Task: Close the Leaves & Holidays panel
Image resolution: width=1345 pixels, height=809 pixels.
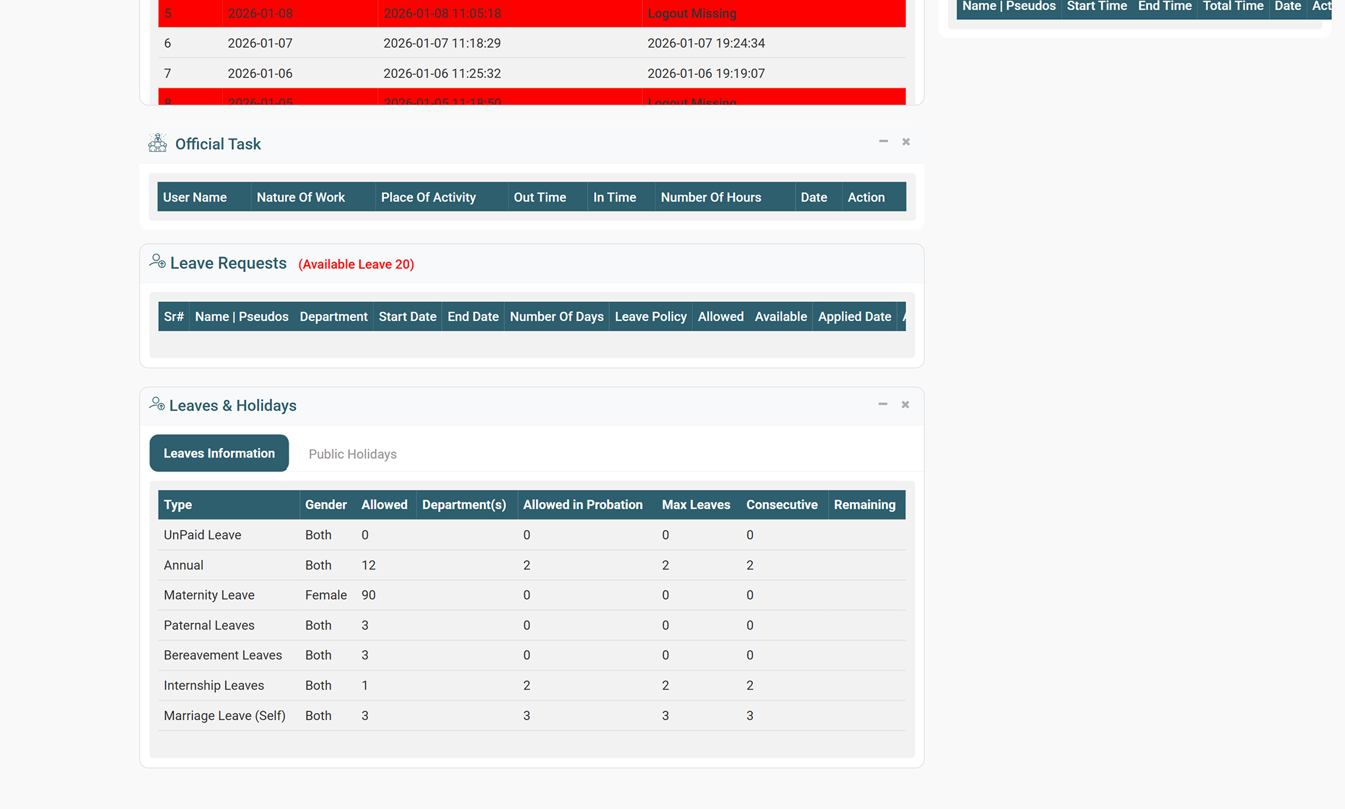Action: pyautogui.click(x=905, y=404)
